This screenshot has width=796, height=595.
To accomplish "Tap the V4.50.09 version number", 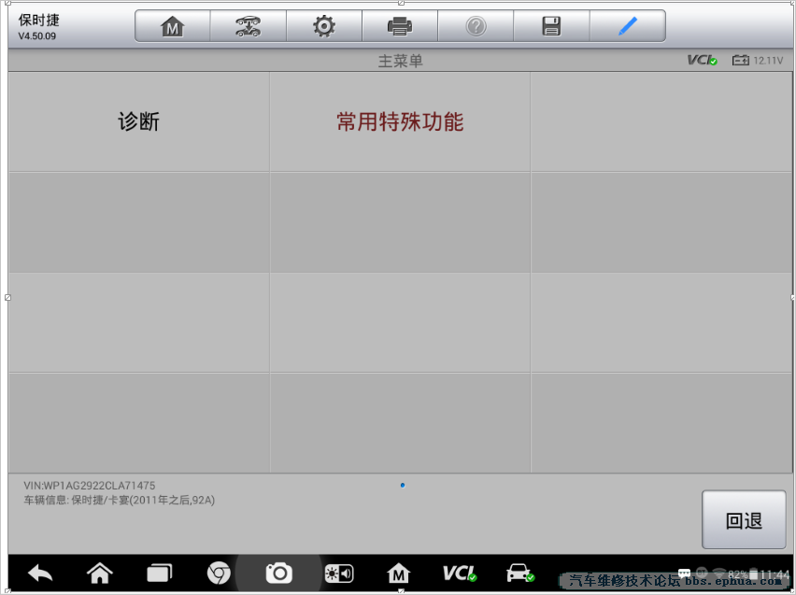I will click(x=37, y=36).
